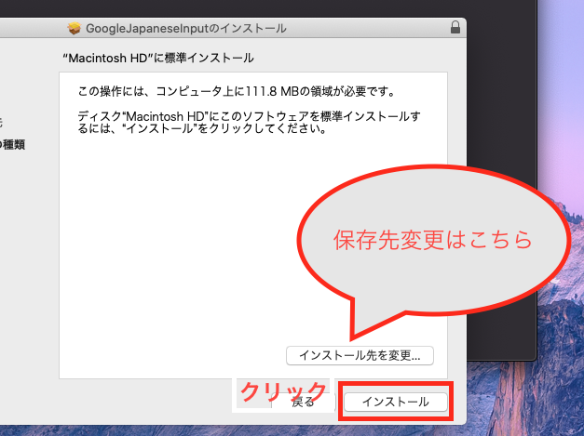This screenshot has height=436, width=584.
Task: Click the インストール button
Action: coord(396,402)
